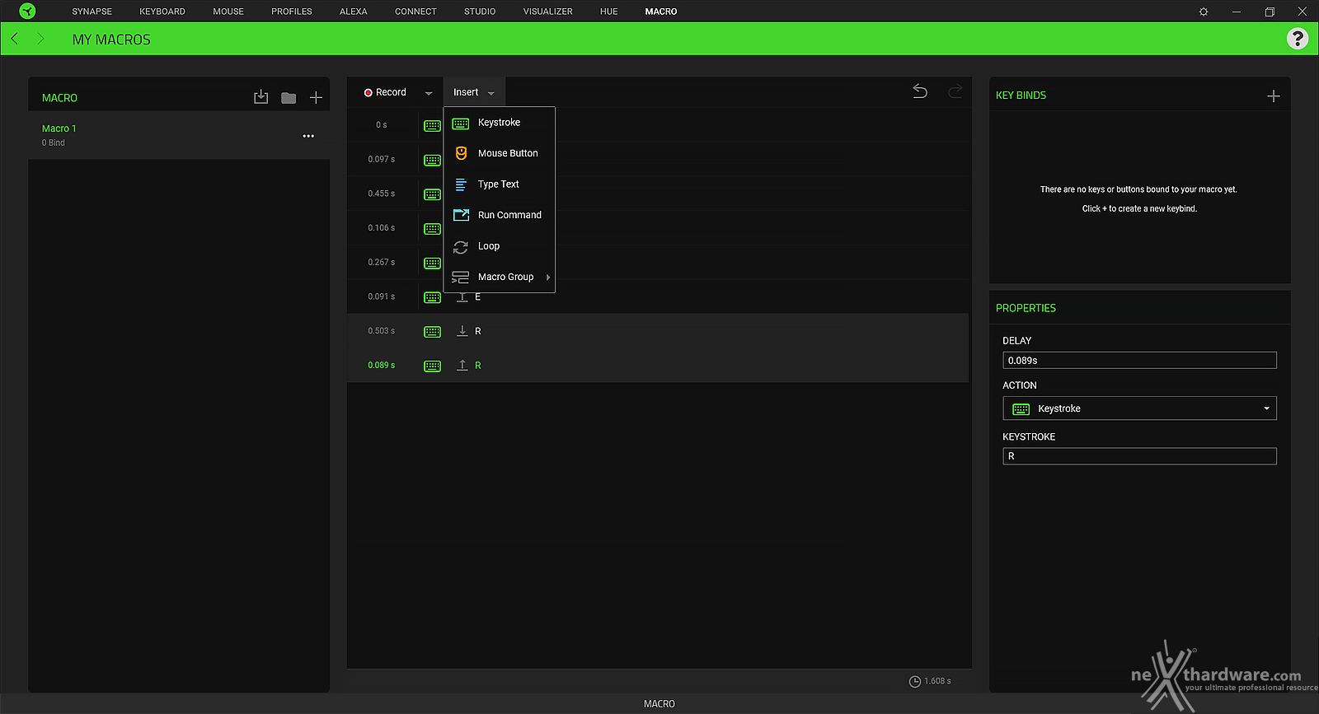The width and height of the screenshot is (1319, 714).
Task: Import a macro with the download icon
Action: coord(261,97)
